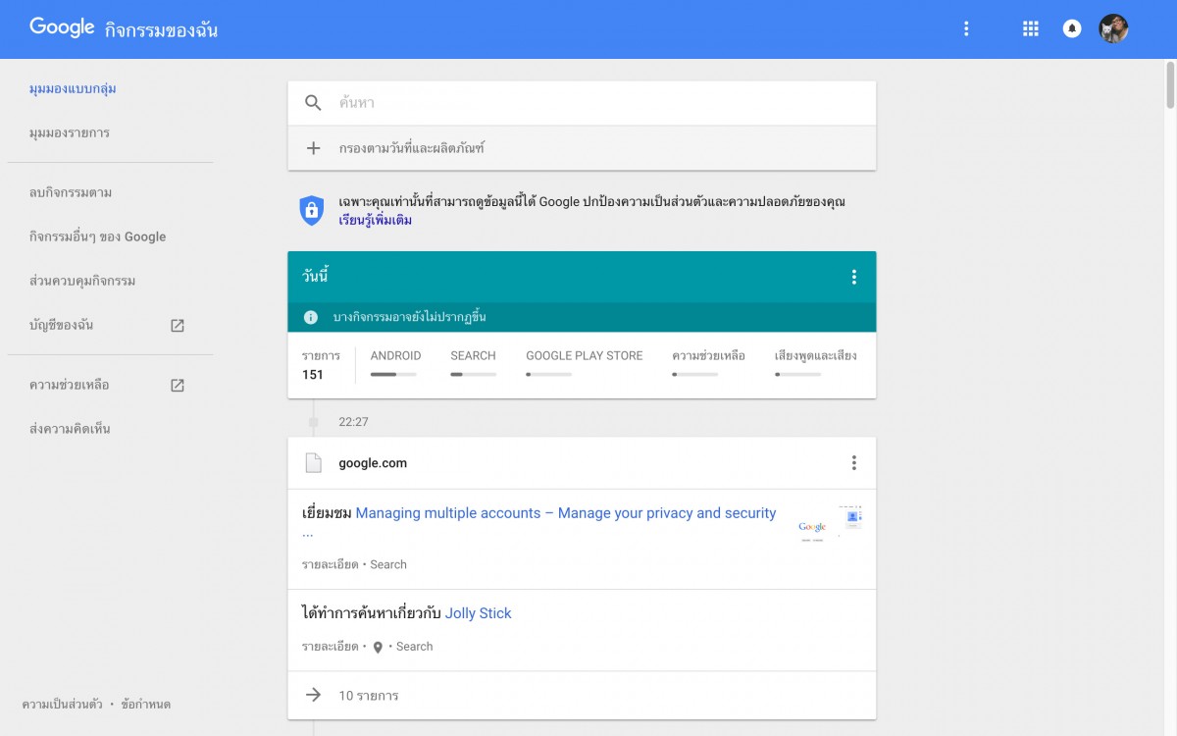
Task: Click the SEARCH activity progress bar
Action: pyautogui.click(x=473, y=374)
